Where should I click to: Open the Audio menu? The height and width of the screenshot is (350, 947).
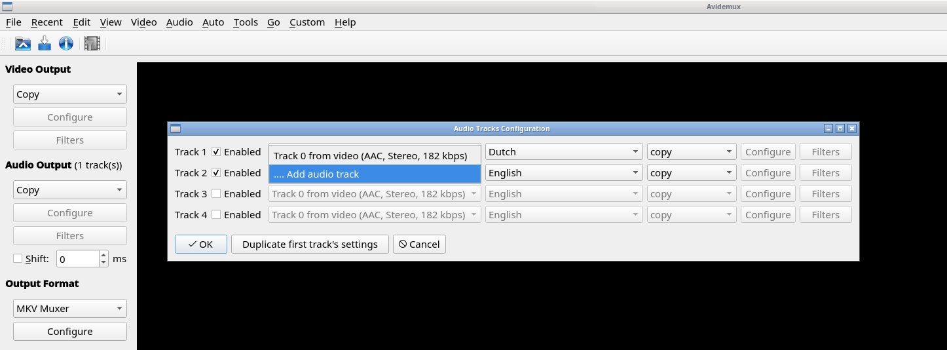pyautogui.click(x=179, y=22)
